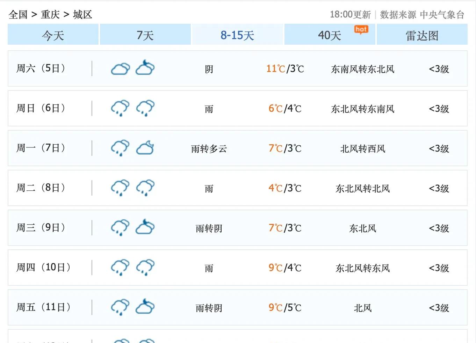Switch to the 雷达图 tab
Image resolution: width=476 pixels, height=343 pixels.
(x=422, y=35)
